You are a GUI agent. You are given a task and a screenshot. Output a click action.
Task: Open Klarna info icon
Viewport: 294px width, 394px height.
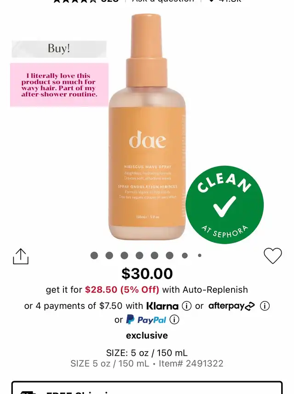tap(187, 306)
